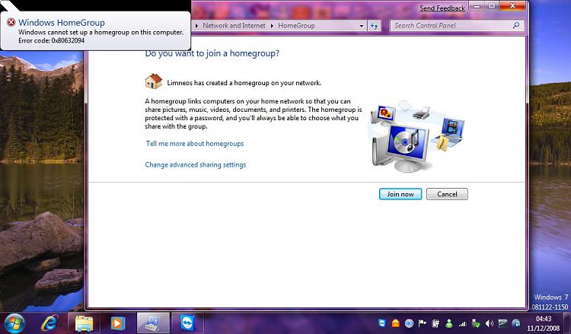Open Tell me more about homegroups link
The image size is (571, 334).
pos(195,143)
